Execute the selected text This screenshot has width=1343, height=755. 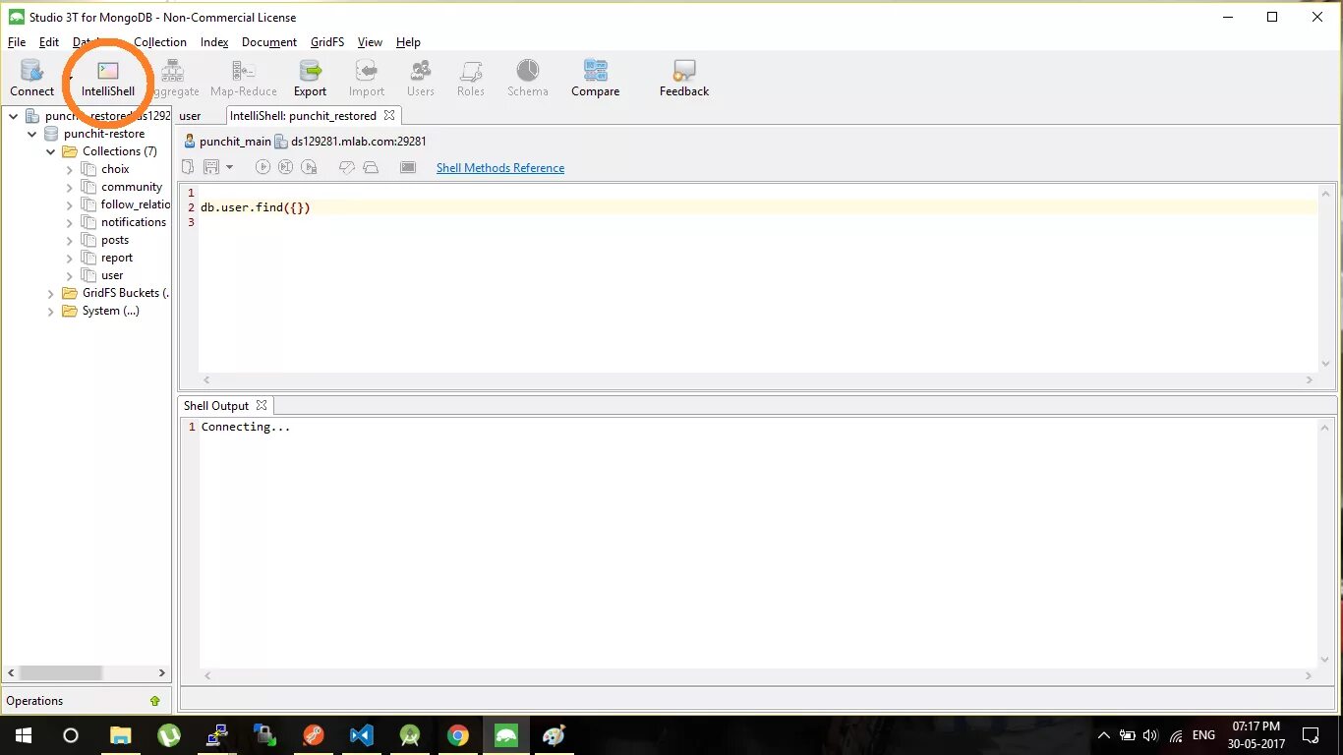click(x=310, y=167)
